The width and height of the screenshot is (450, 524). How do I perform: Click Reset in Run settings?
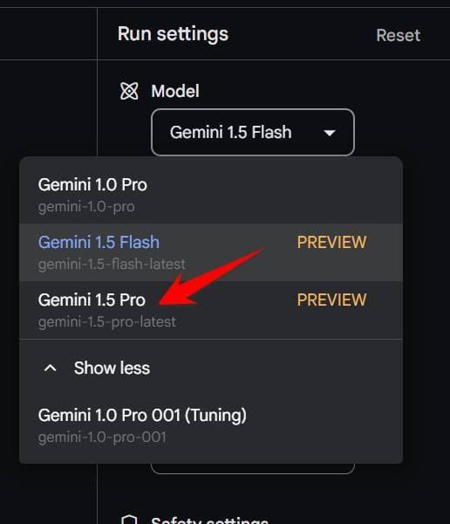coord(398,35)
